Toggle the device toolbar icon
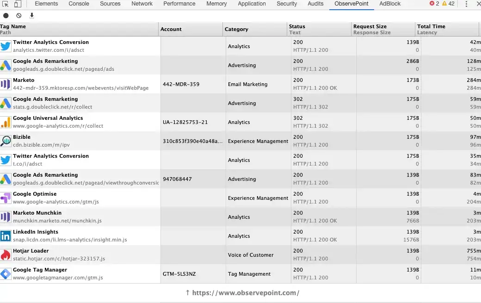Image resolution: width=481 pixels, height=303 pixels. 18,4
